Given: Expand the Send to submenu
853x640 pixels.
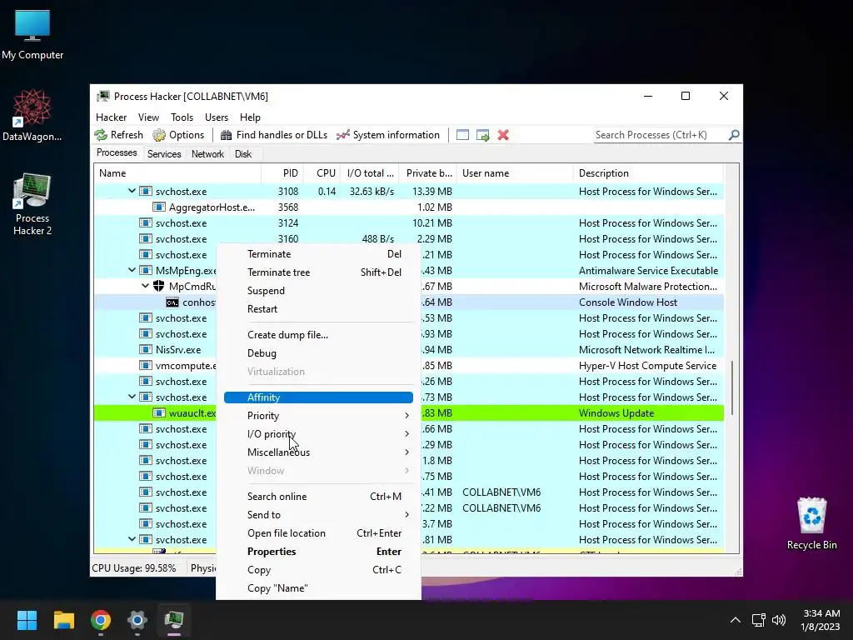Looking at the screenshot, I should point(318,515).
